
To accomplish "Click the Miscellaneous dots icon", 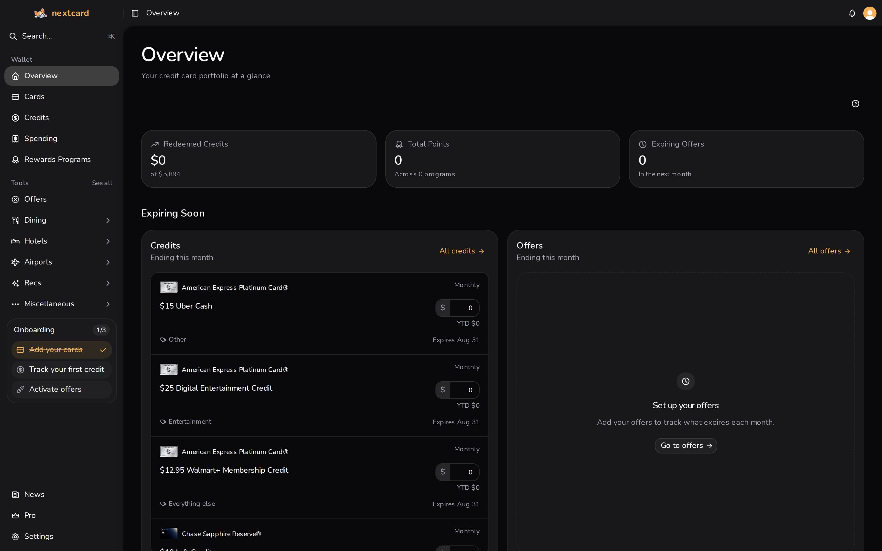I will point(15,304).
